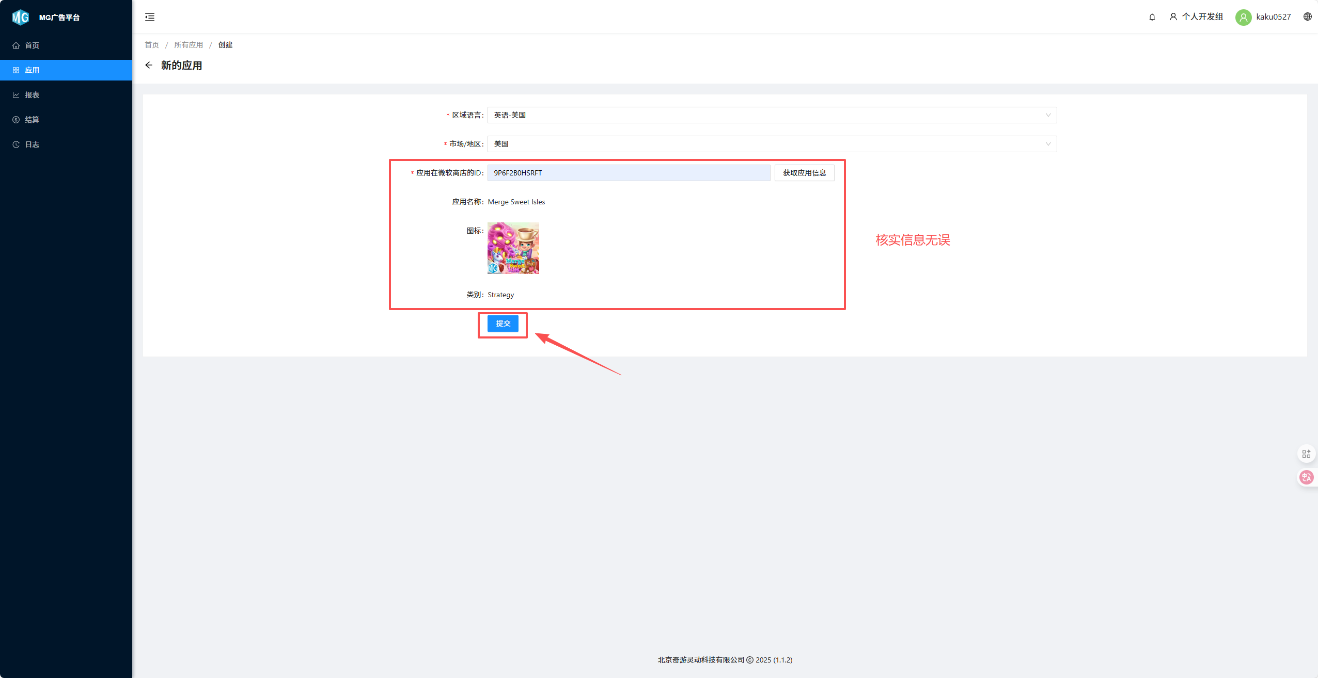Open 结算 in the sidebar
Image resolution: width=1318 pixels, height=678 pixels.
[x=32, y=120]
